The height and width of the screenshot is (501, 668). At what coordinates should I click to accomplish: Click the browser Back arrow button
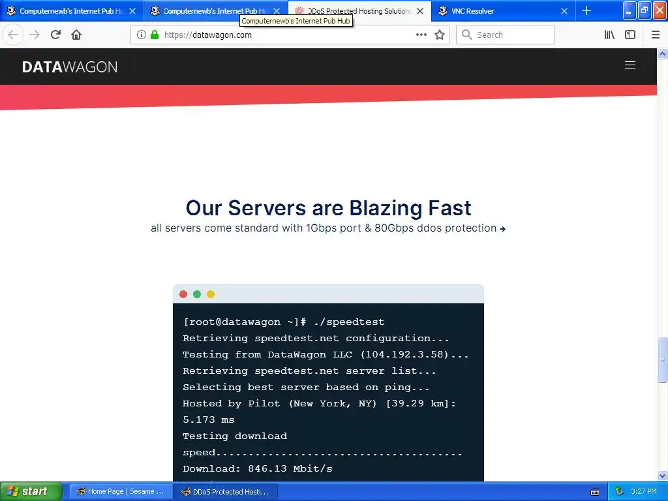click(13, 35)
